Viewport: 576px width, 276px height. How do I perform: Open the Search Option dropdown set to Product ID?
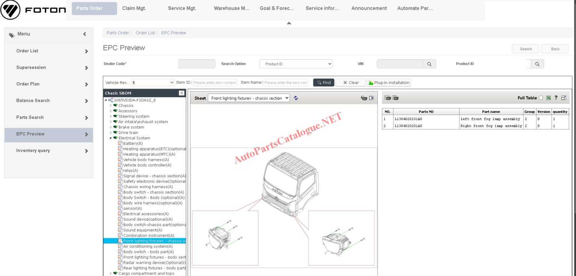[x=296, y=64]
